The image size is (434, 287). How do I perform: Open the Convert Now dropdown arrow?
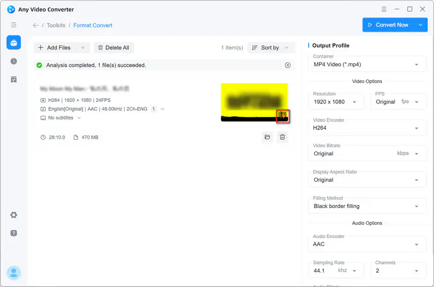click(420, 25)
